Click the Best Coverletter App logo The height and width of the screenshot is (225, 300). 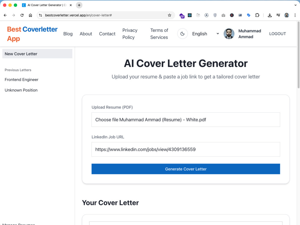point(32,34)
